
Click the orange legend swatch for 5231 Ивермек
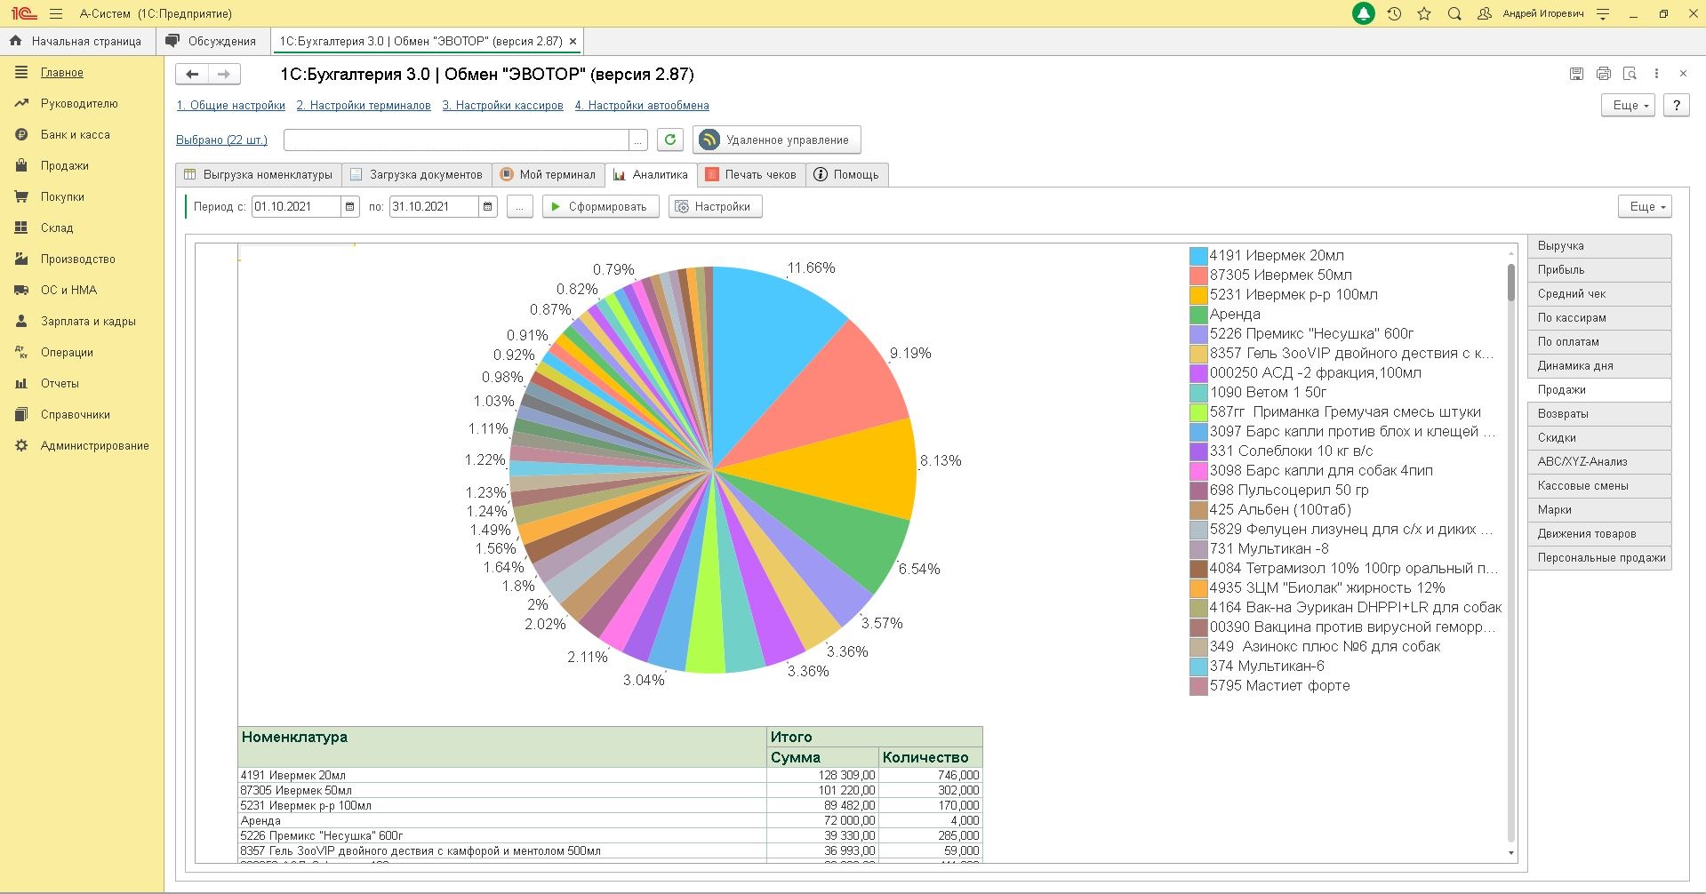pos(1198,295)
